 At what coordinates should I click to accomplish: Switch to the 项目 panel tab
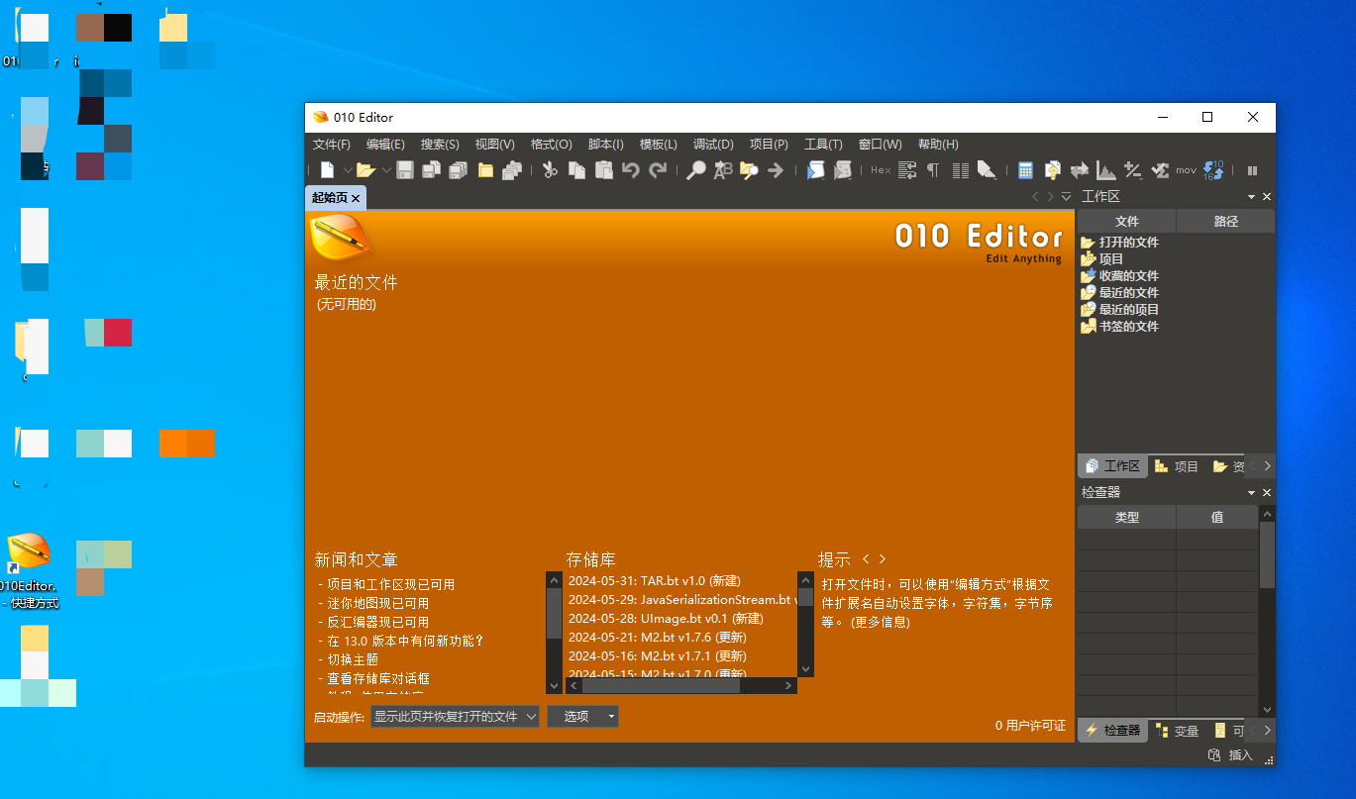[1176, 466]
